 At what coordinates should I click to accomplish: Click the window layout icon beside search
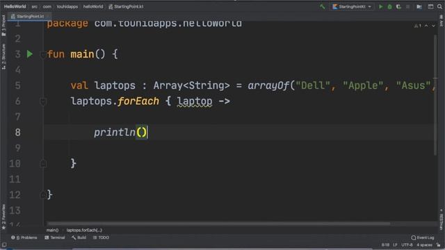pyautogui.click(x=430, y=6)
